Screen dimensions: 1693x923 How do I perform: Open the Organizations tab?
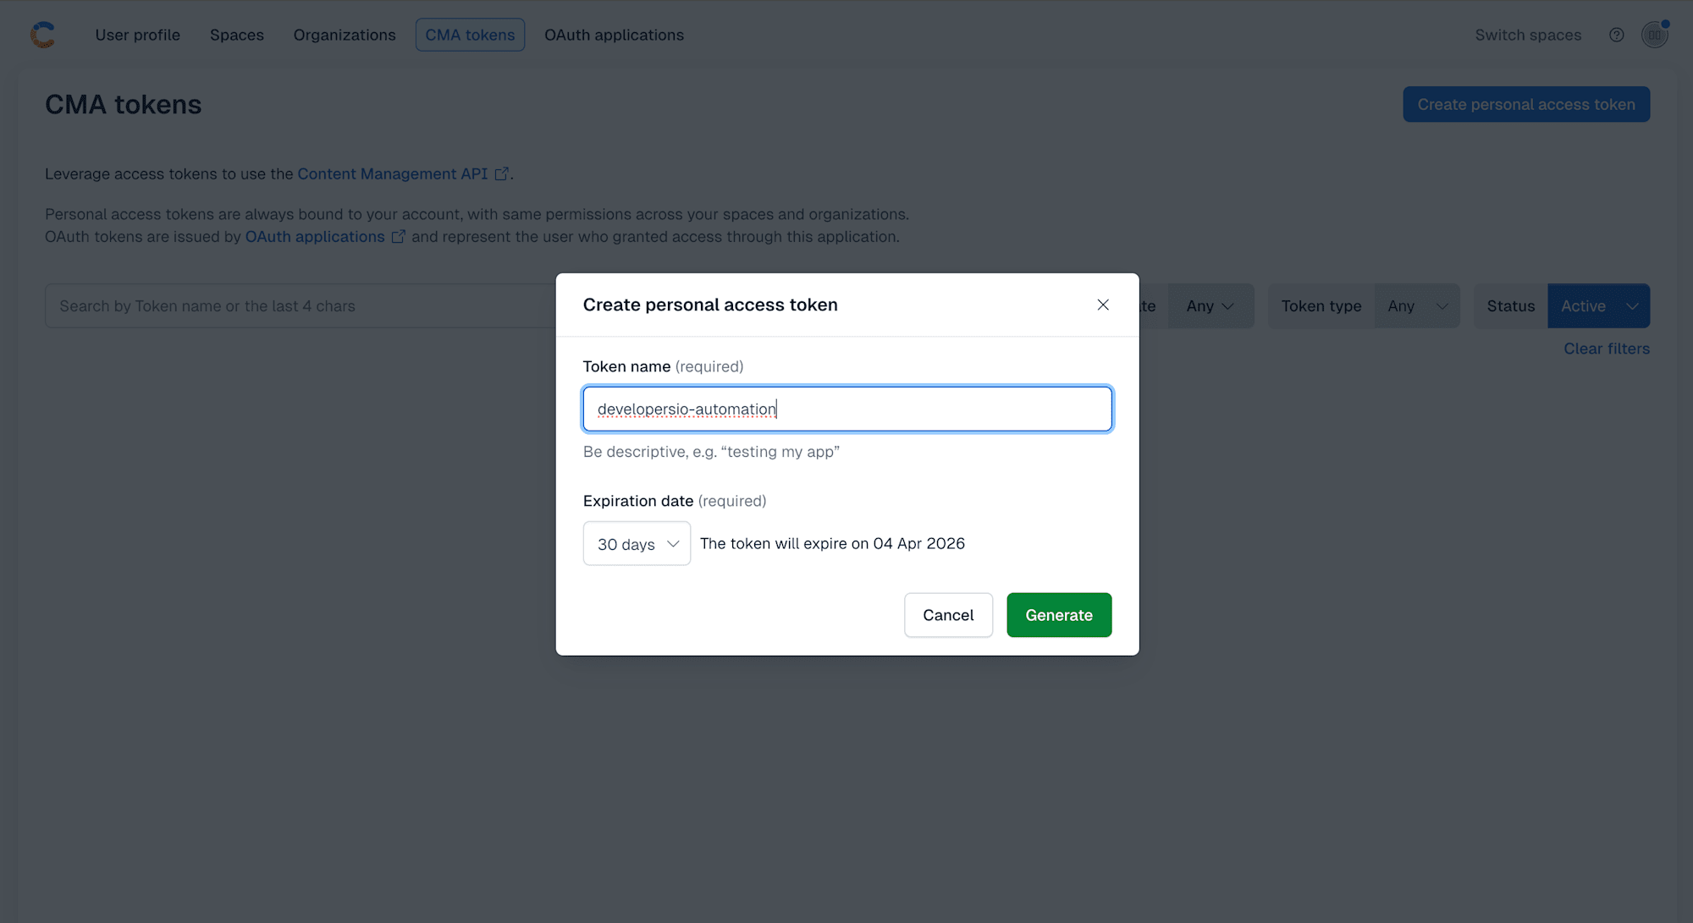(344, 35)
